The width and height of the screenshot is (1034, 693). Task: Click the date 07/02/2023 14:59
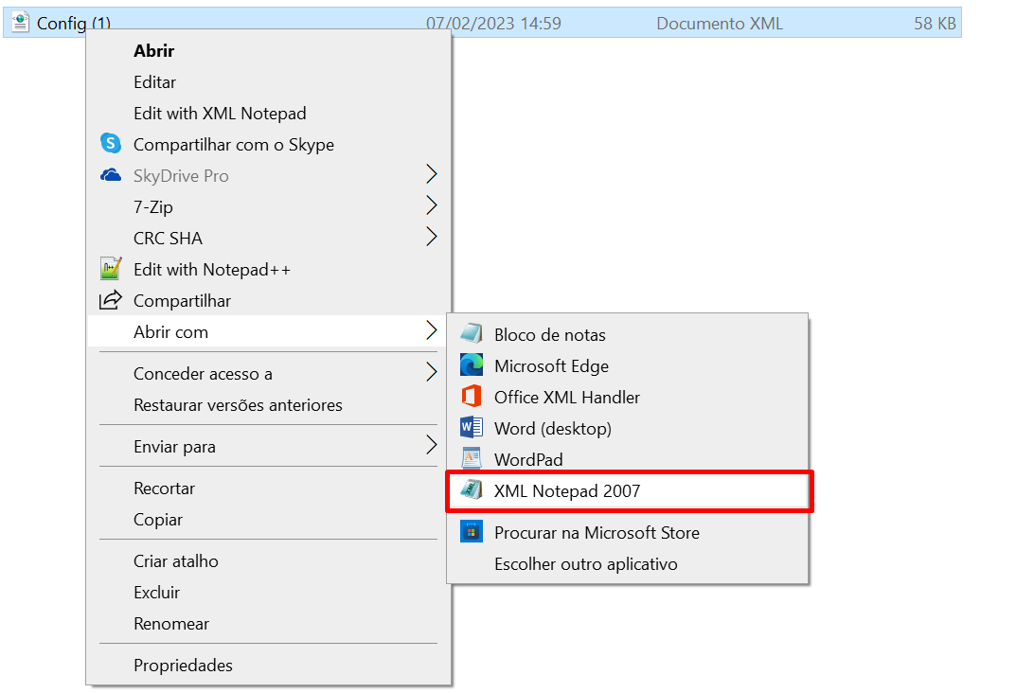coord(493,24)
